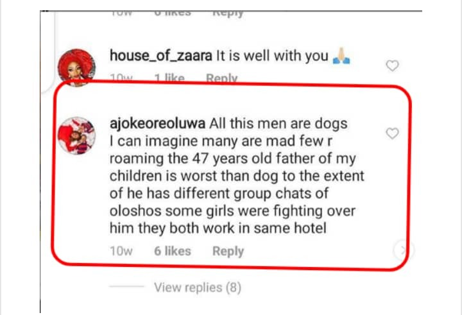The height and width of the screenshot is (315, 462).
Task: Click 10w timestamp under house_of_zaara comment
Action: point(121,78)
